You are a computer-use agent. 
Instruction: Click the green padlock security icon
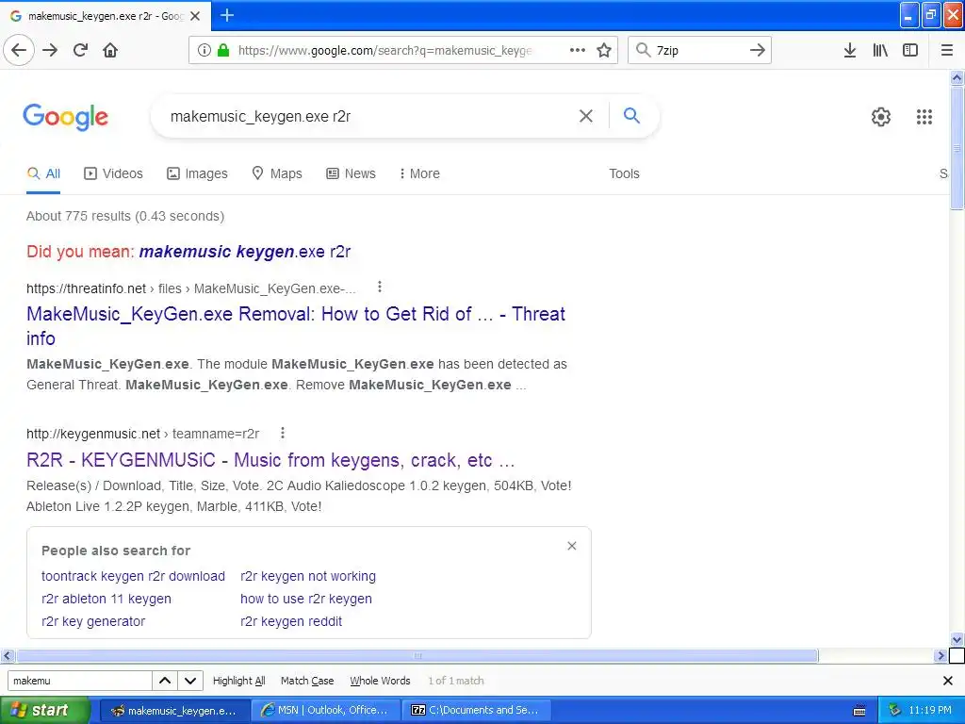223,50
